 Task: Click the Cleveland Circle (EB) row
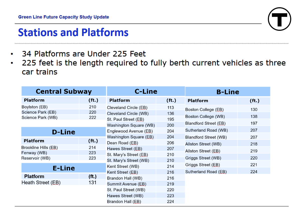pyautogui.click(x=127, y=108)
